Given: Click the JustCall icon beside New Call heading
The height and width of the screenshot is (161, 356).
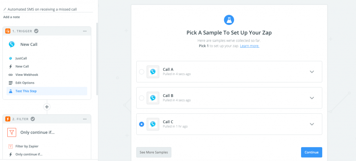Looking at the screenshot, I should (11, 44).
